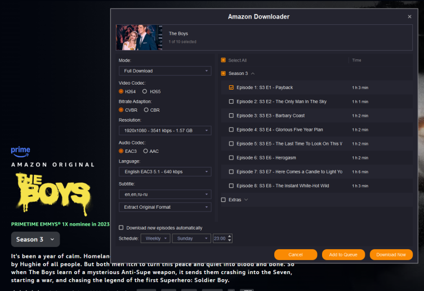Image resolution: width=424 pixels, height=291 pixels.
Task: Check Episode 3 Barbary Coast
Action: click(231, 116)
